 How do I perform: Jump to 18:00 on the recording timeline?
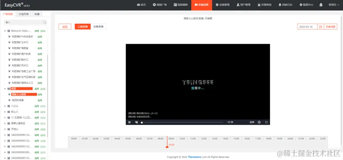[x=269, y=139]
